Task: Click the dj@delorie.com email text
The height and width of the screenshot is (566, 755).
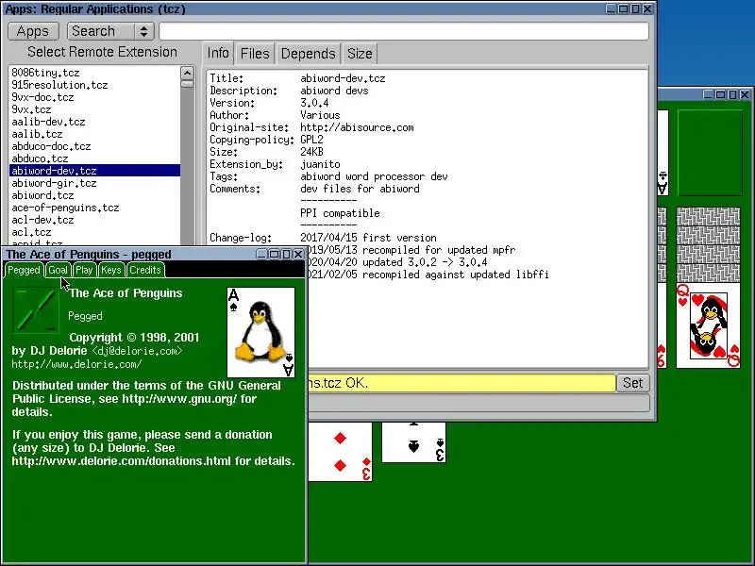Action: point(137,351)
